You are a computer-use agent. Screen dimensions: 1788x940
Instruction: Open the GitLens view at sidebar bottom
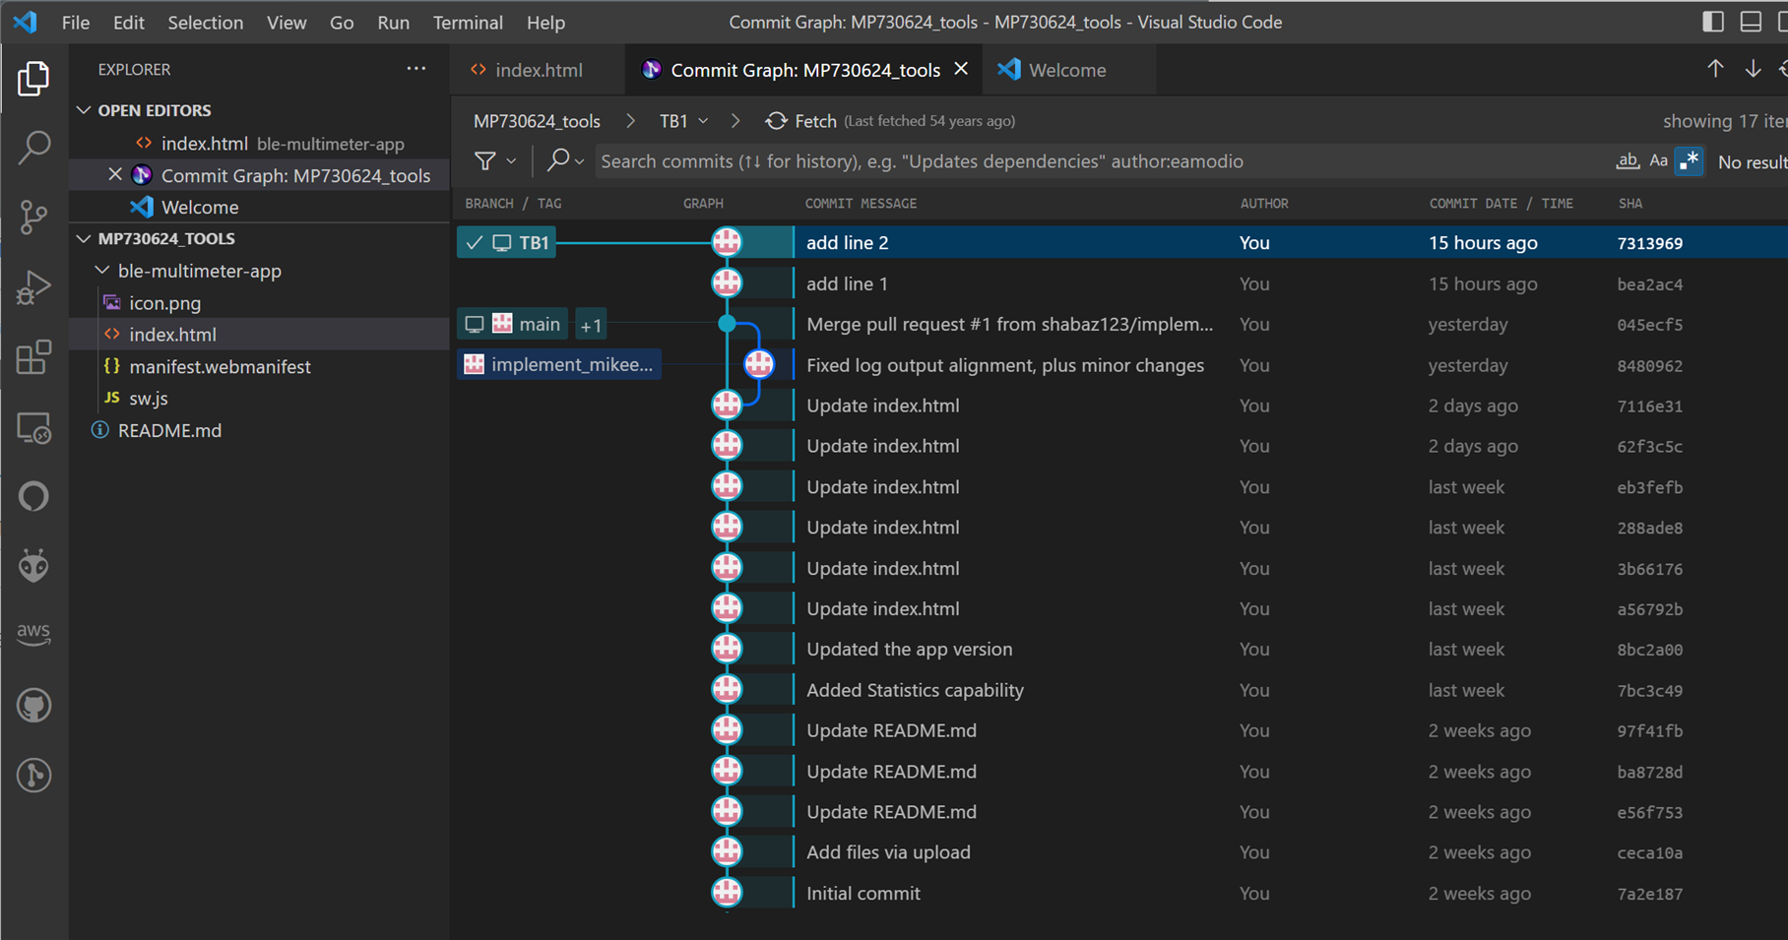pyautogui.click(x=33, y=776)
